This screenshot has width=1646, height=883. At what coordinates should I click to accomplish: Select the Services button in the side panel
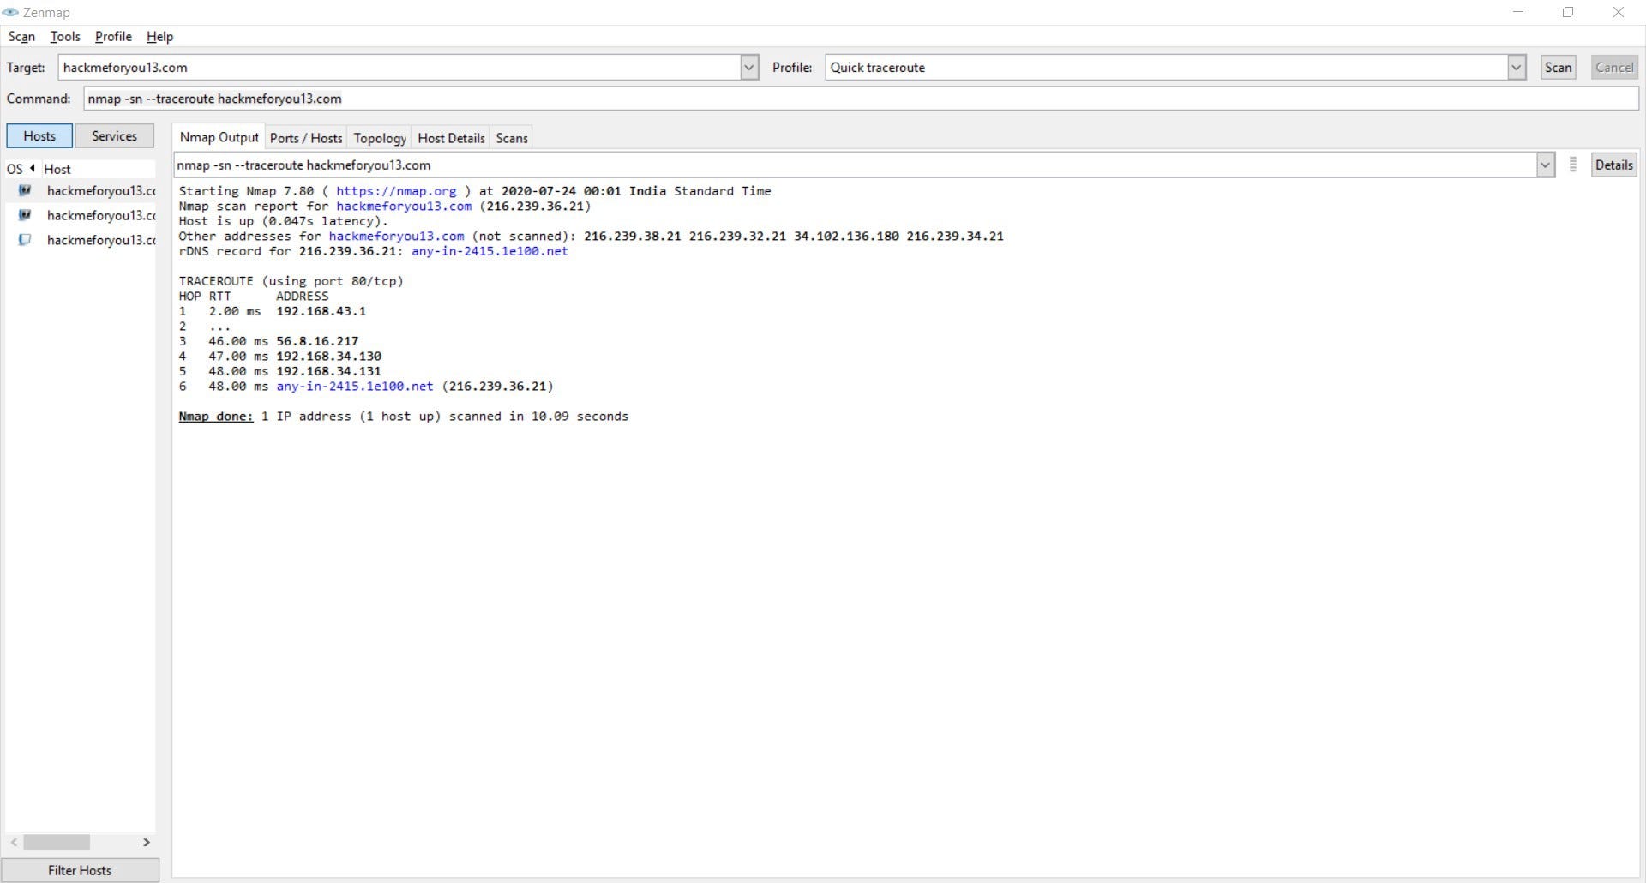pyautogui.click(x=114, y=135)
